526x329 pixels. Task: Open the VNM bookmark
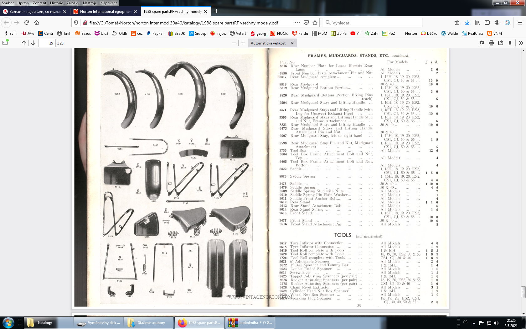click(495, 33)
